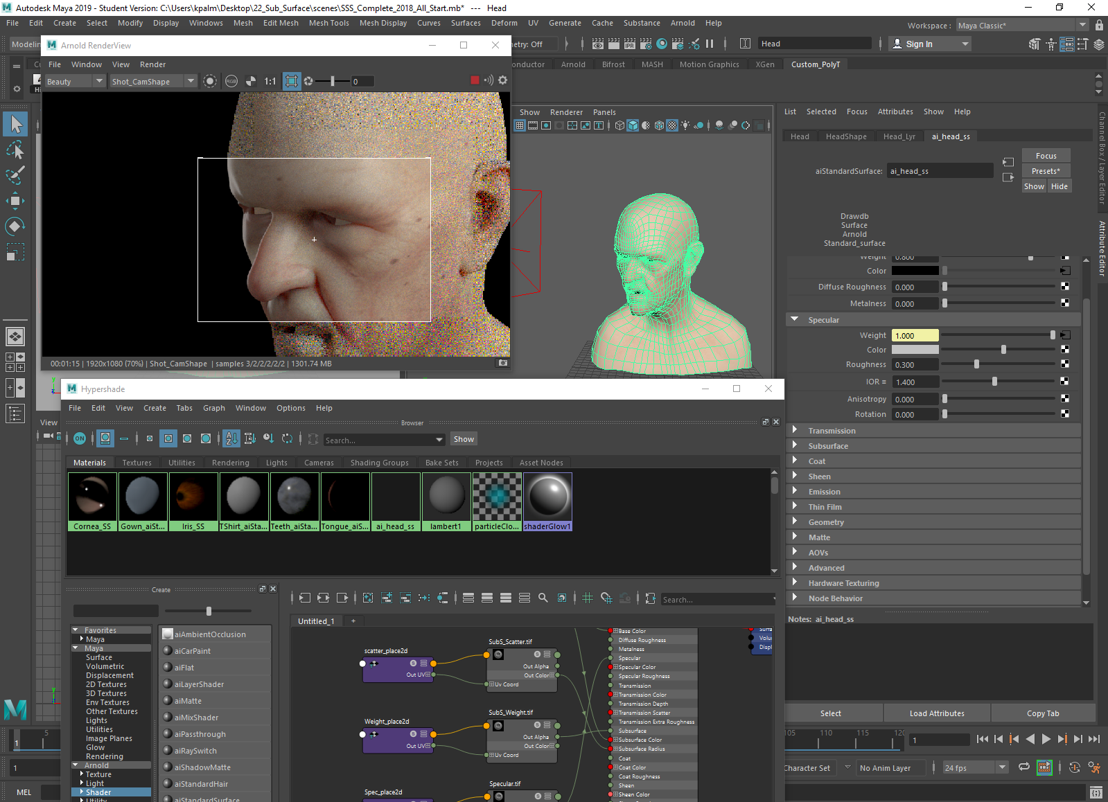Click the checker map button for Metalness
The width and height of the screenshot is (1108, 802).
click(x=1065, y=303)
